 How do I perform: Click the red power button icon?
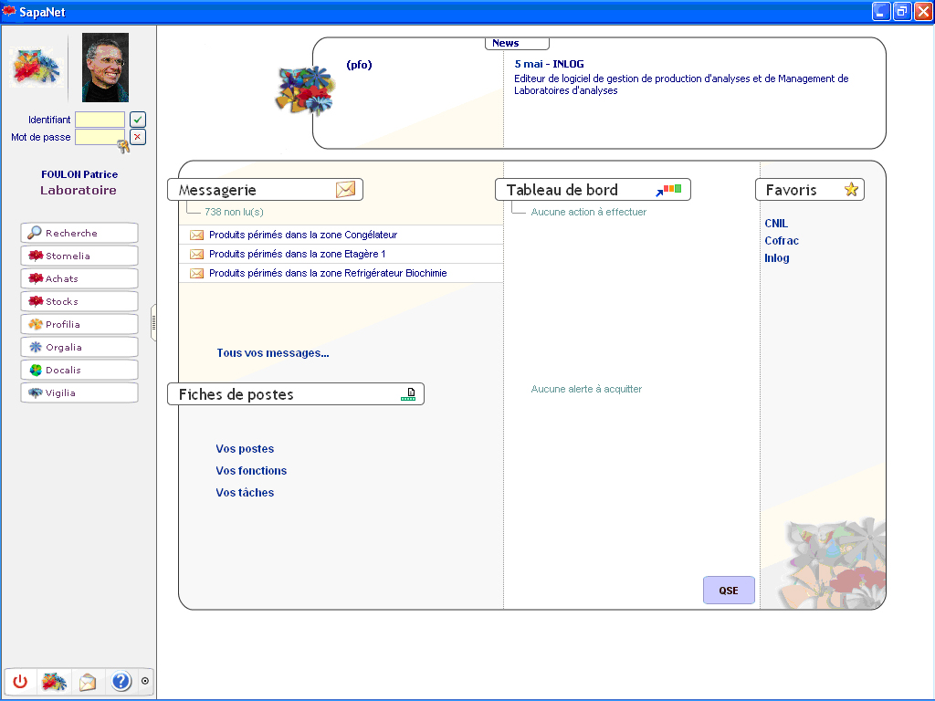(20, 681)
